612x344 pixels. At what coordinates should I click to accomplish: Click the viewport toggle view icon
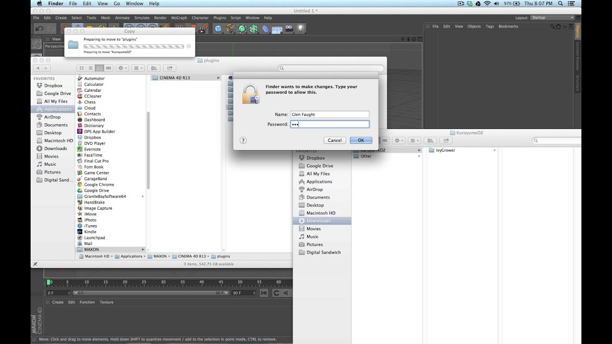420,39
